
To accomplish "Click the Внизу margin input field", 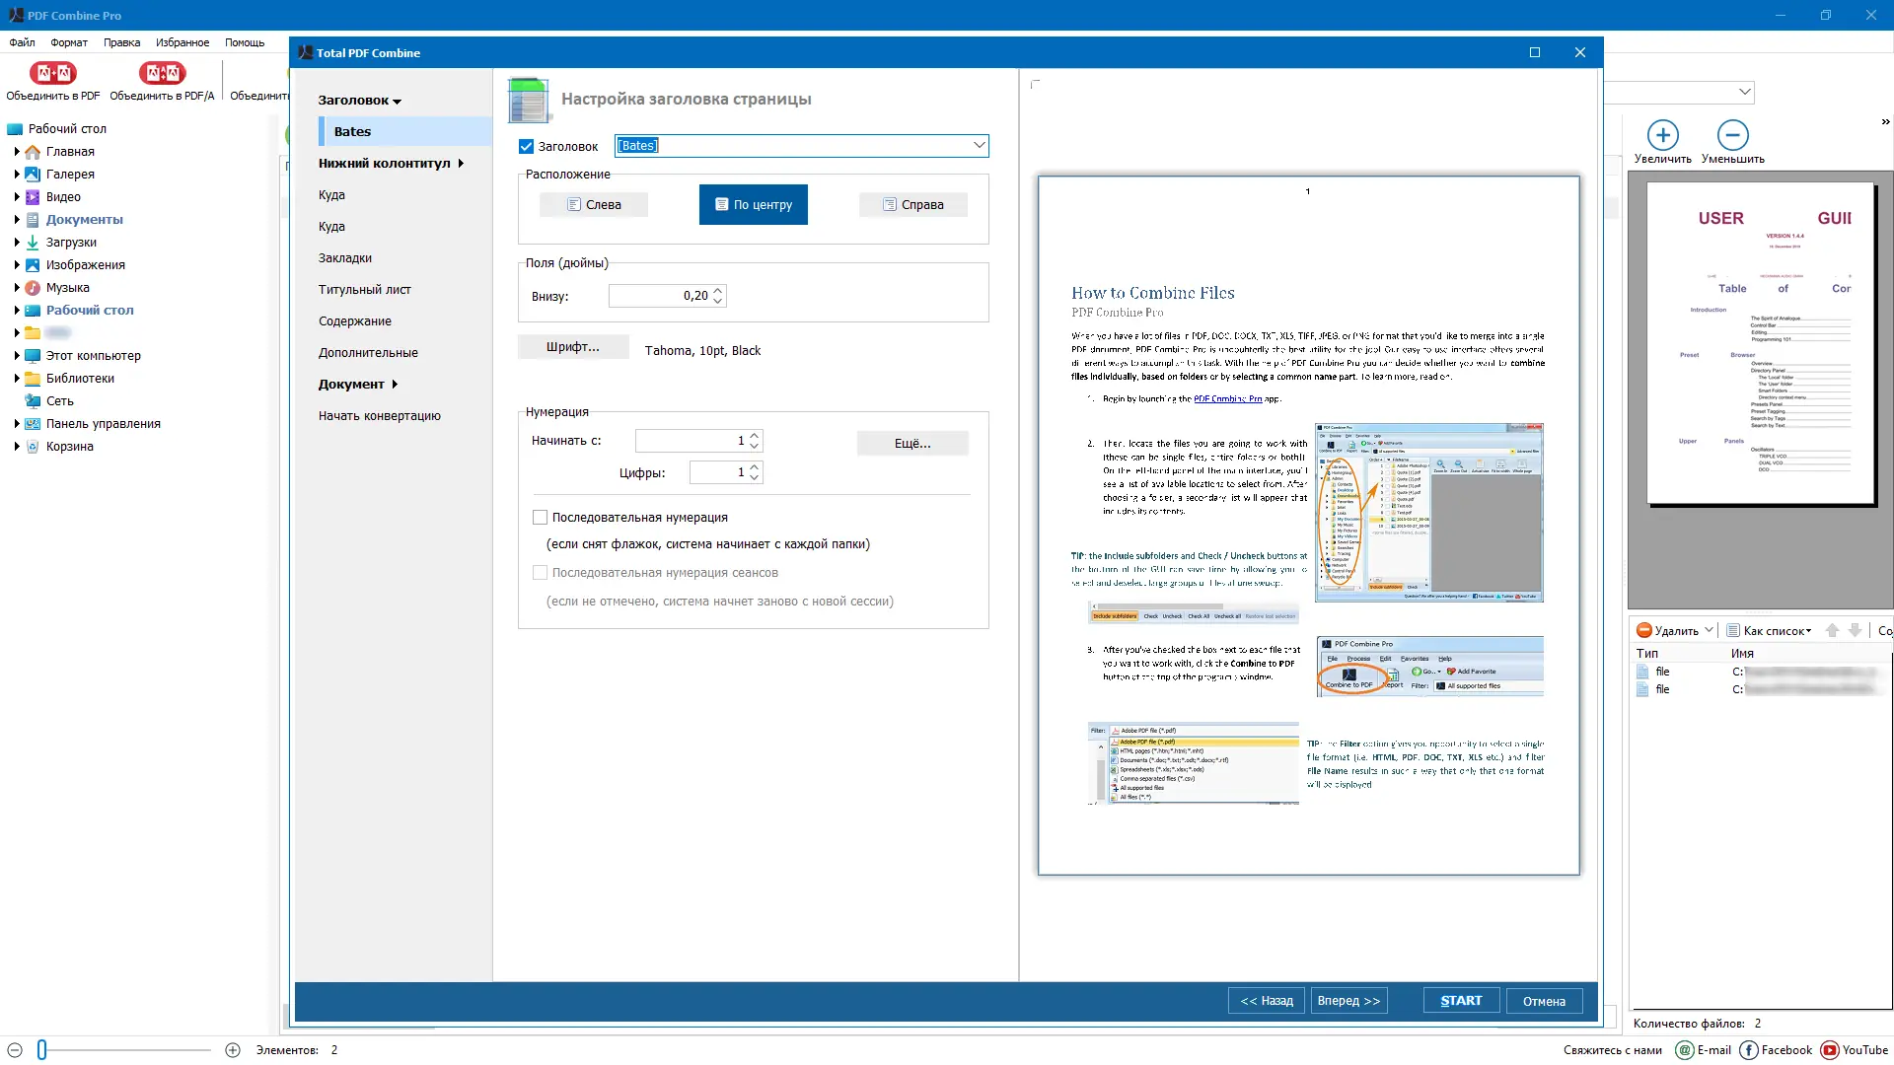I will pos(659,296).
